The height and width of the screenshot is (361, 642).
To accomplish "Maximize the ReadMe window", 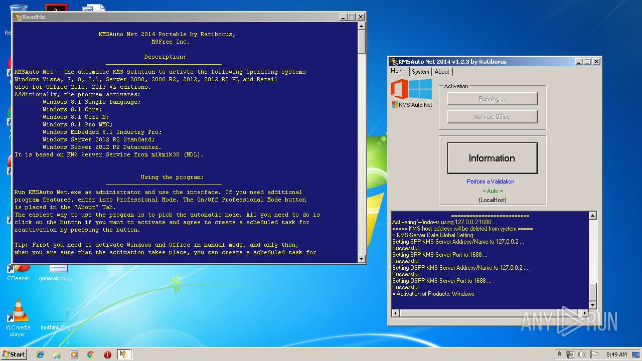I will click(x=351, y=17).
